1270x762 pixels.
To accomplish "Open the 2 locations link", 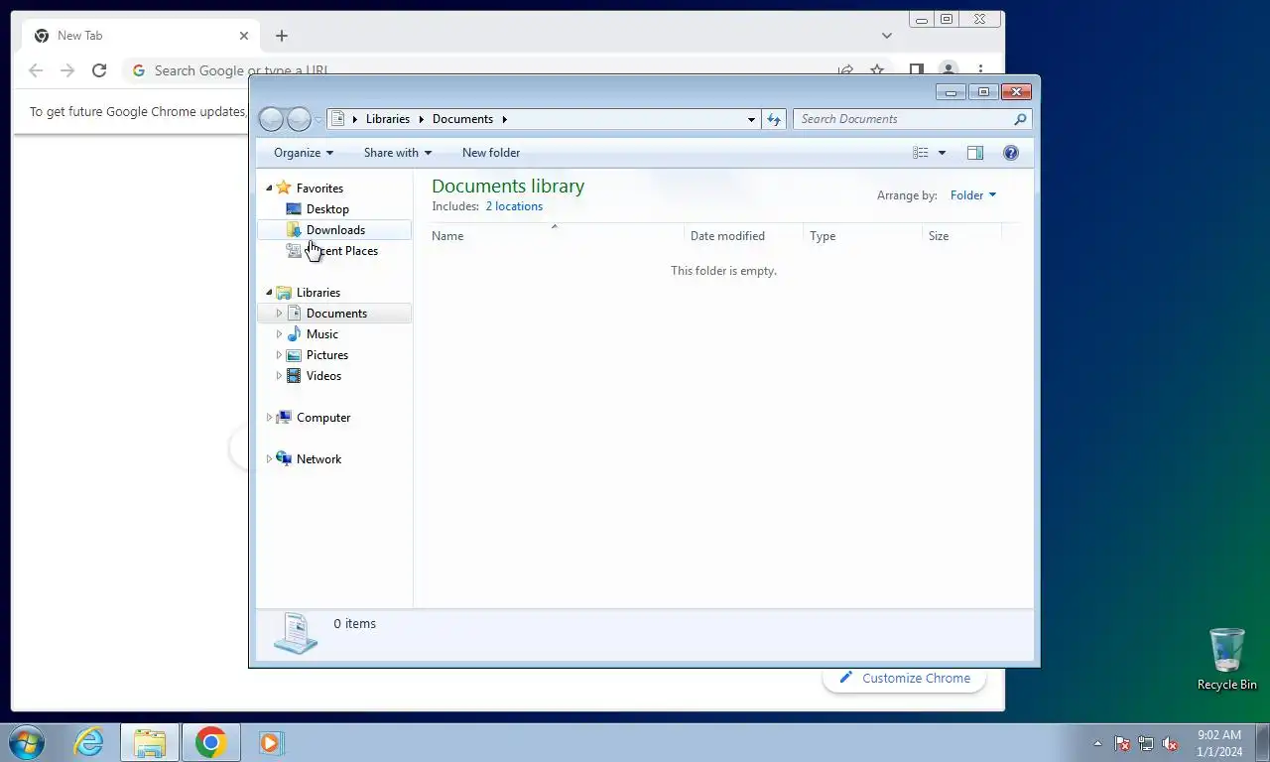I will click(x=514, y=206).
